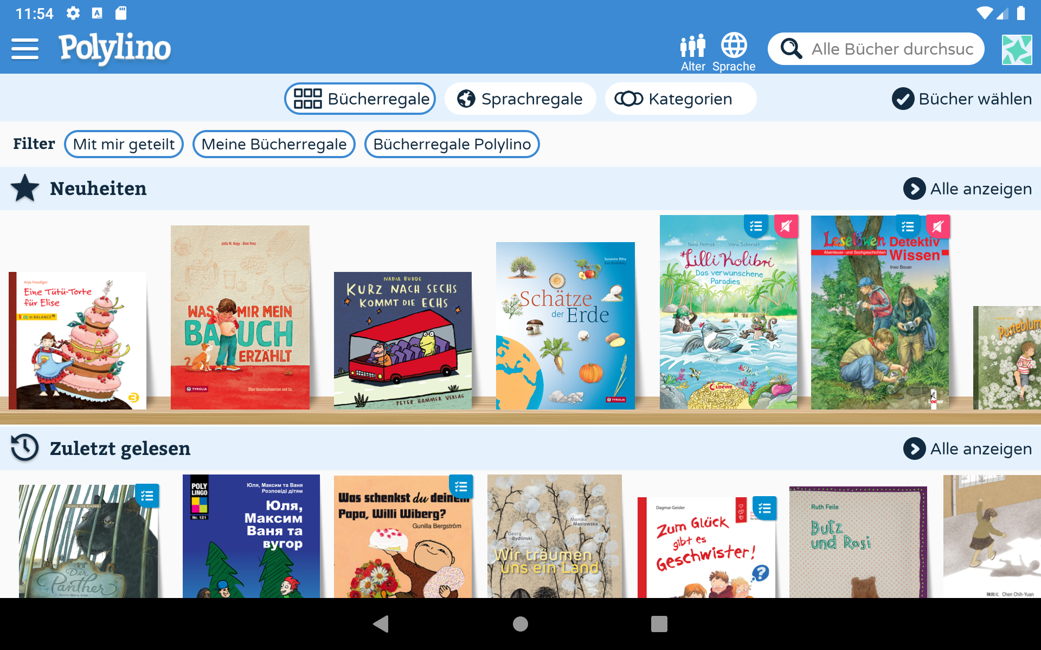Toggle the Meine Bücherregale filter
The width and height of the screenshot is (1041, 650).
[x=274, y=144]
